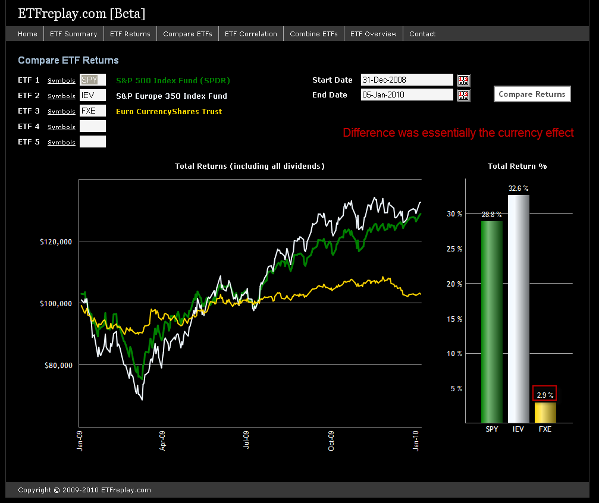Viewport: 599px width, 503px height.
Task: Click the End Date text field
Action: 407,95
